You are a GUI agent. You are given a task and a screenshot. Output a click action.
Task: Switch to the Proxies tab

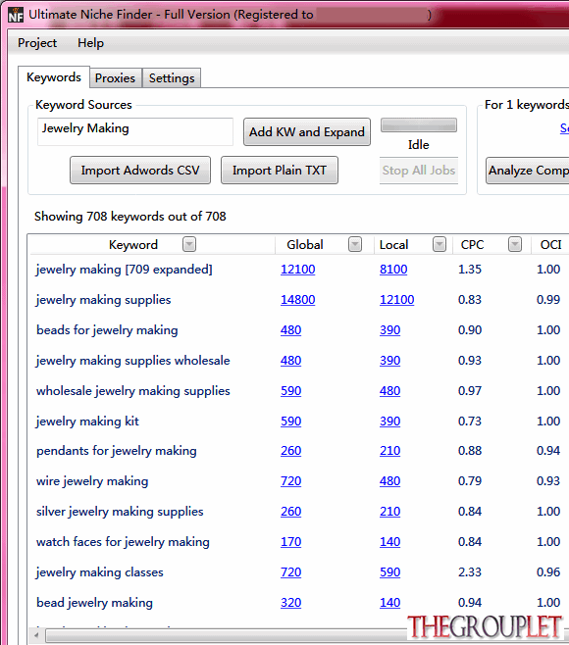pyautogui.click(x=116, y=78)
